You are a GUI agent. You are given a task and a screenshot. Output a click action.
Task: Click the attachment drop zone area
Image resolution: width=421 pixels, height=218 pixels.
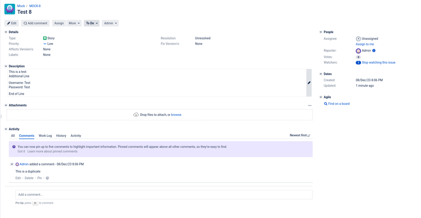click(159, 114)
